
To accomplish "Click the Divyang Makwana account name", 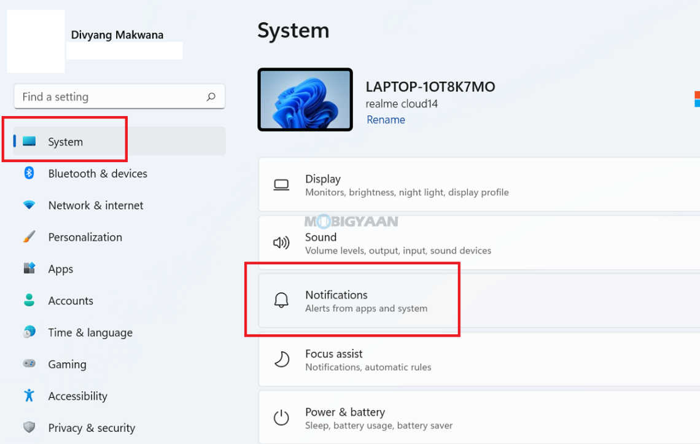I will 117,35.
